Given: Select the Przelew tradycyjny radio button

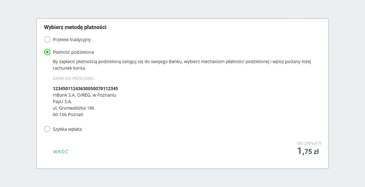Looking at the screenshot, I should pyautogui.click(x=47, y=40).
